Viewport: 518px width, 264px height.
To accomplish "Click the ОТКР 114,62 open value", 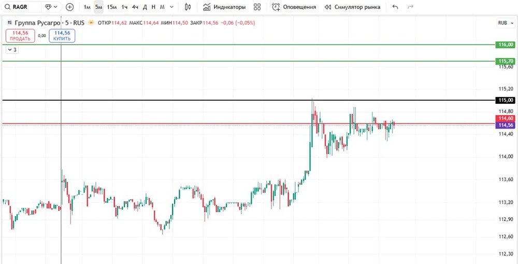I will click(x=112, y=23).
